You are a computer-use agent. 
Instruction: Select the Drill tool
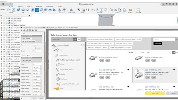tap(60, 10)
